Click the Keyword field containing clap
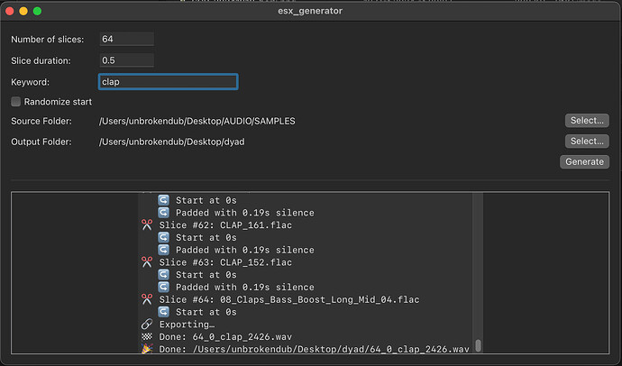 (x=168, y=82)
